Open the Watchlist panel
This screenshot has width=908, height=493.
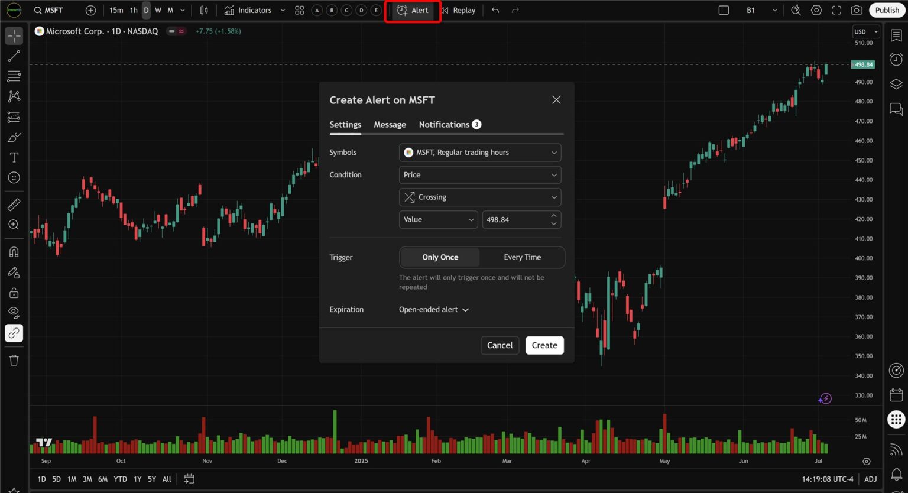(896, 35)
